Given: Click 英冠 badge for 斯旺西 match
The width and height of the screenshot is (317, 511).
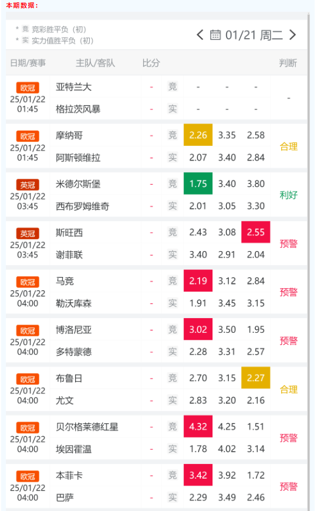Looking at the screenshot, I should pyautogui.click(x=28, y=233).
